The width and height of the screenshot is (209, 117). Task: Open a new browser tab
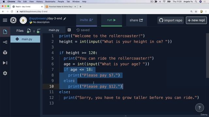point(80,6)
